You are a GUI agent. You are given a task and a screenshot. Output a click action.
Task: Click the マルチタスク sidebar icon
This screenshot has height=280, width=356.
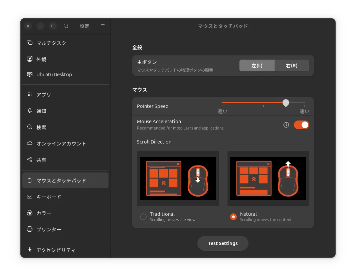coord(30,43)
